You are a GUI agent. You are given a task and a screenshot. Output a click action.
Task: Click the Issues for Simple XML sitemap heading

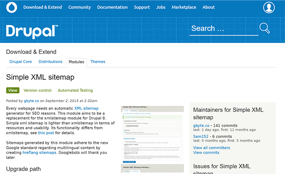pos(222,168)
